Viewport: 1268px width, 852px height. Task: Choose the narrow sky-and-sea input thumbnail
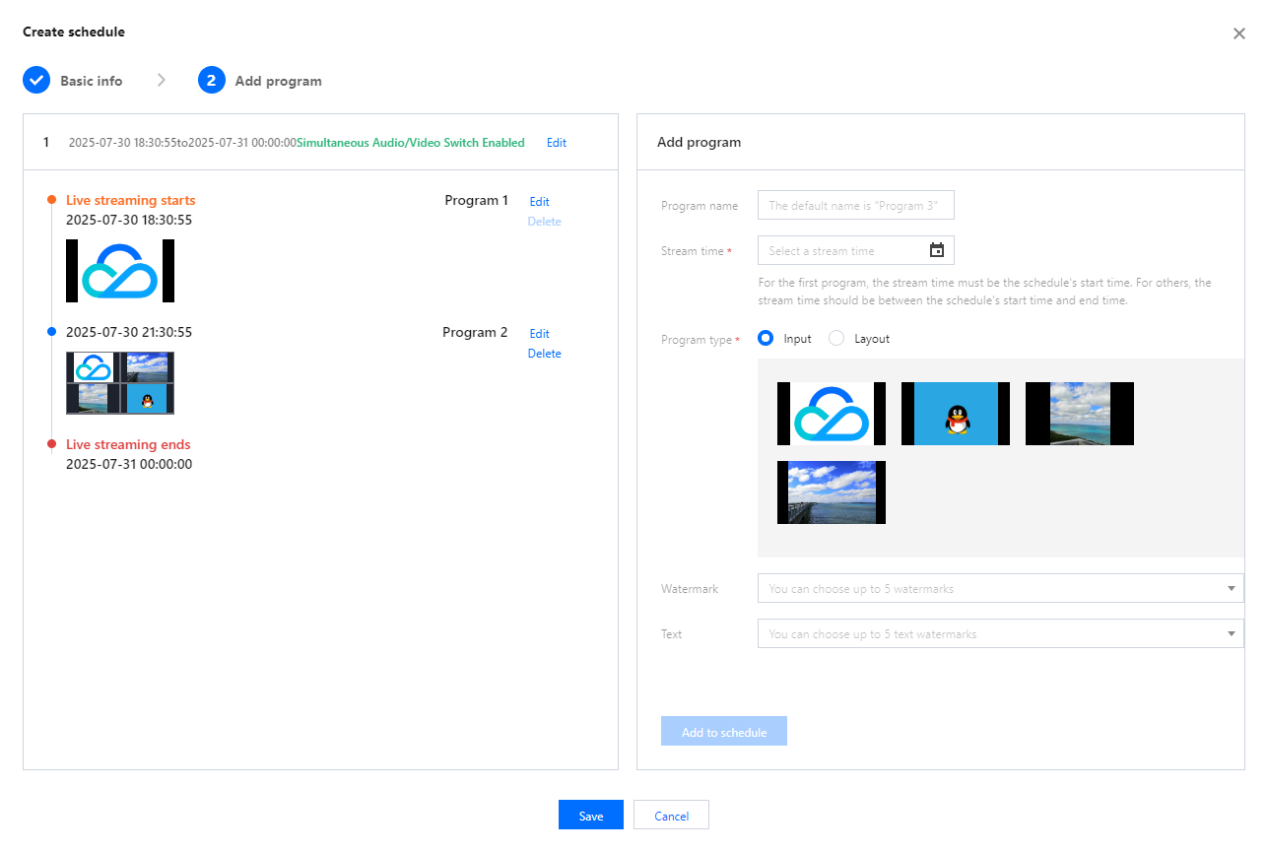point(1080,414)
